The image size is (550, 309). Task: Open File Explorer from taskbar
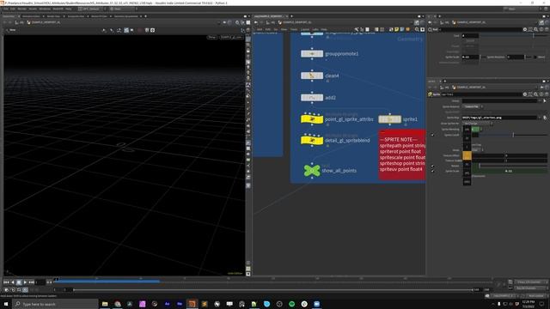[105, 304]
